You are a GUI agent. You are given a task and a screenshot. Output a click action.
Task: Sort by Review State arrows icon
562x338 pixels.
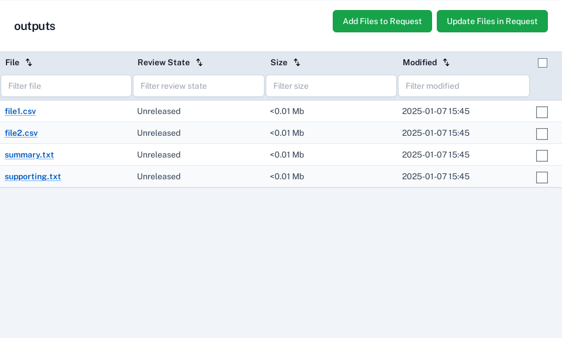(x=199, y=62)
